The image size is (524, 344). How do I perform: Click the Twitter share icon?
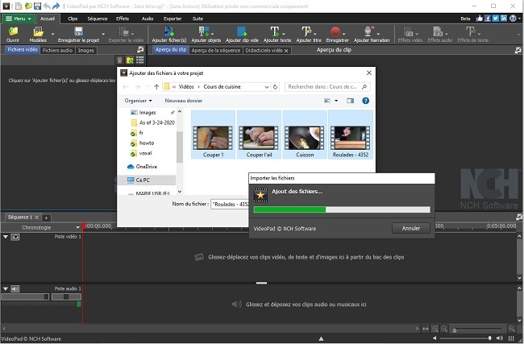tap(495, 19)
